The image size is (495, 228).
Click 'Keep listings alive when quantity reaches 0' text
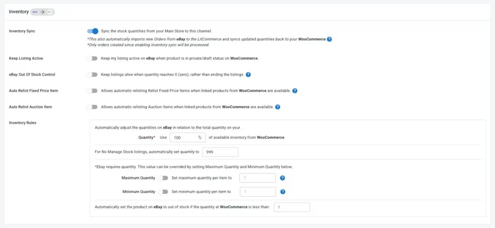pyautogui.click(x=173, y=75)
